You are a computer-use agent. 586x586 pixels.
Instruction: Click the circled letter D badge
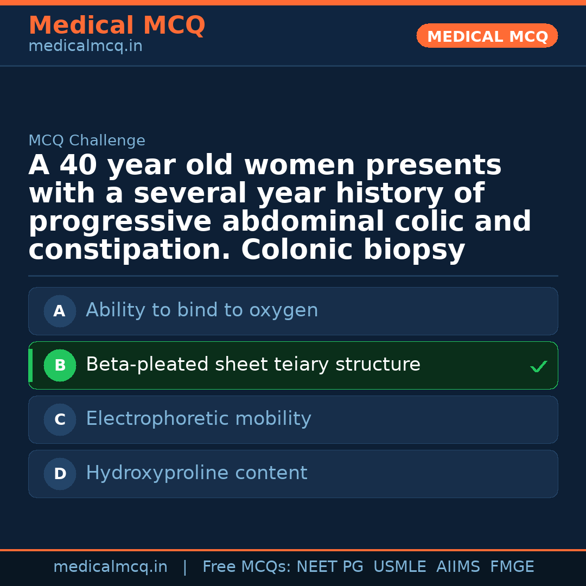pos(60,474)
